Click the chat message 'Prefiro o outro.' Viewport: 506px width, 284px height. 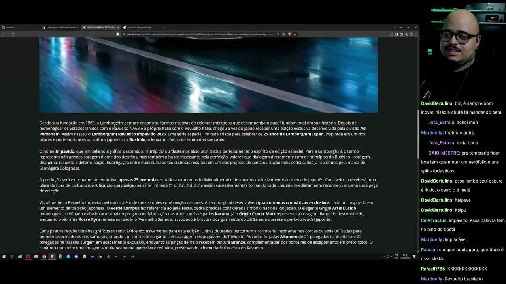[x=460, y=133]
